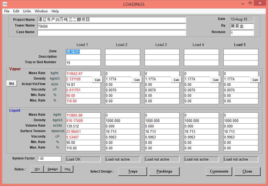Screen dimensions: 268x186
Task: Click the Tower Name field T0404
Action: 112,26
